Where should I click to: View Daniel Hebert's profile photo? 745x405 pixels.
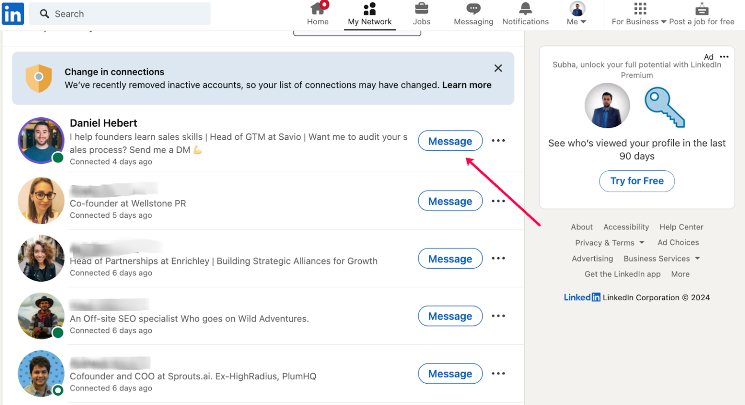(x=41, y=140)
